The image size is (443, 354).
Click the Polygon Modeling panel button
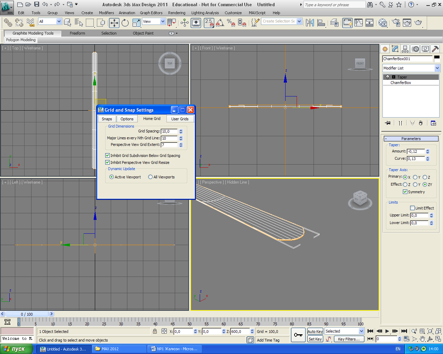click(x=21, y=40)
